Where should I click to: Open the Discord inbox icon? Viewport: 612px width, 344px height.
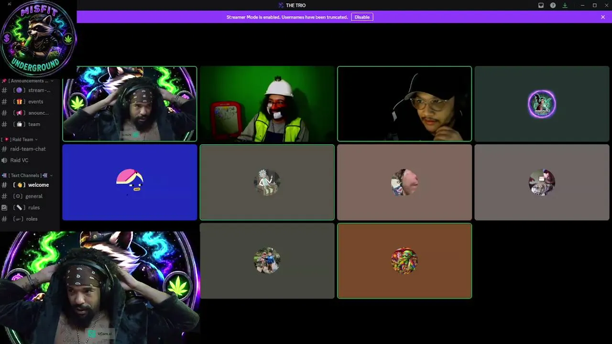(x=541, y=5)
